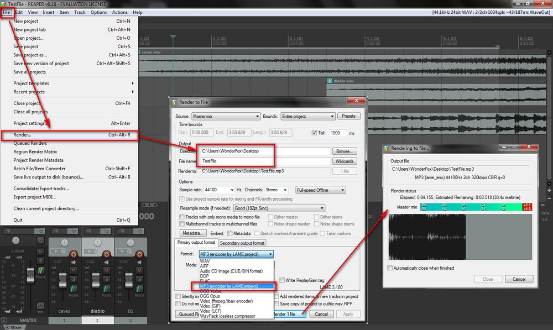Toggle record monitoring speaker on diablo strip

[107, 263]
